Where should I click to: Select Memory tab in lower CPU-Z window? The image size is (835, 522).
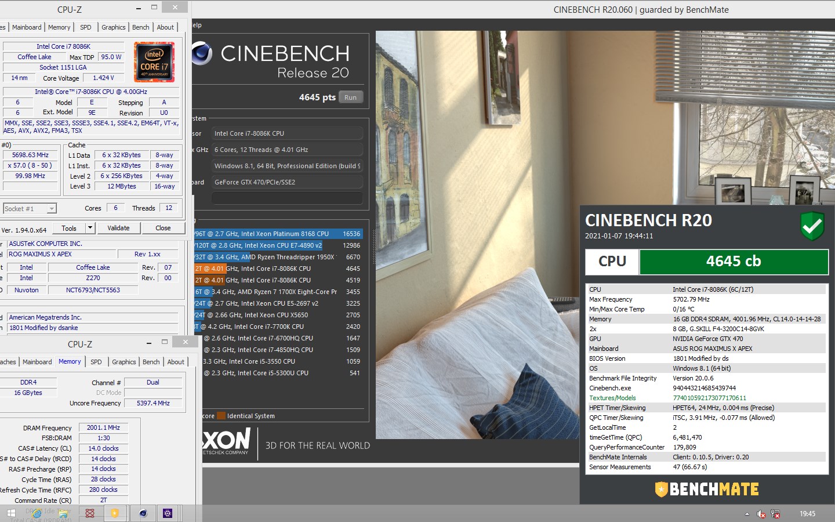click(70, 361)
